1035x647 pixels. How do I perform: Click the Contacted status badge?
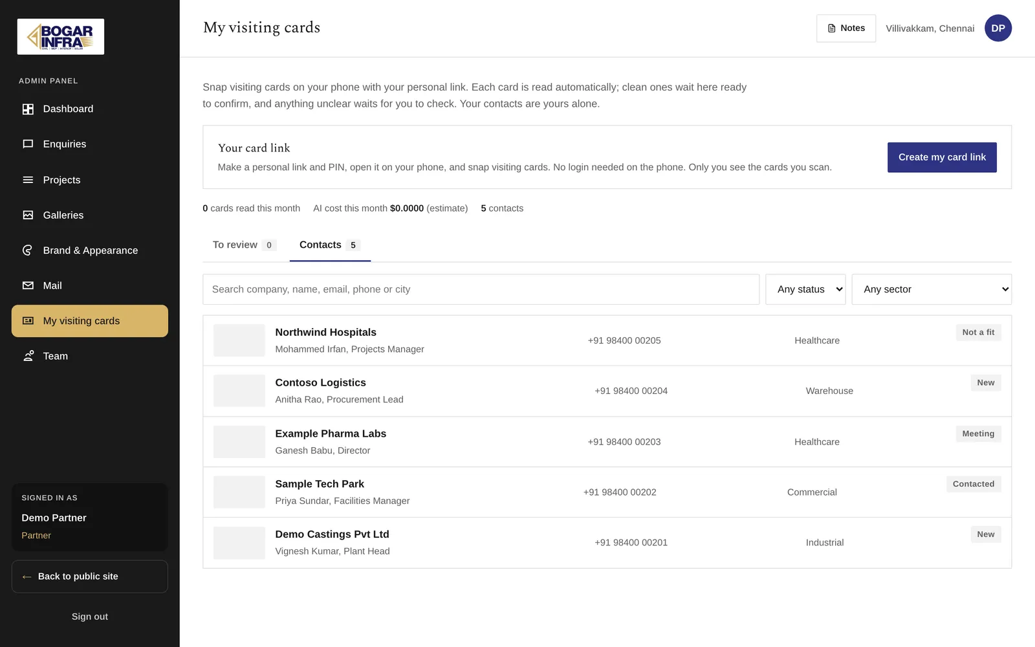[x=974, y=484]
